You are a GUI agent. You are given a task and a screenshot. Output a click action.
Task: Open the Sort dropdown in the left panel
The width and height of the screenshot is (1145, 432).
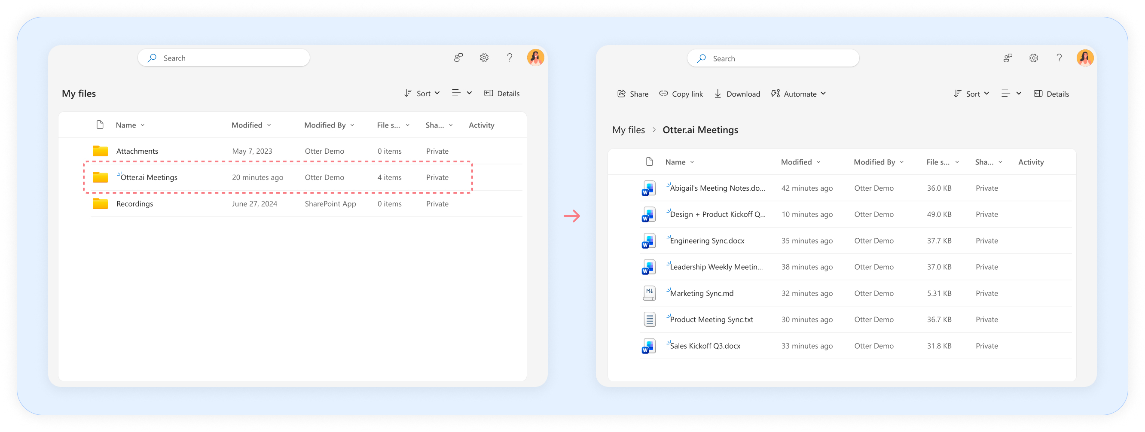[x=422, y=93]
